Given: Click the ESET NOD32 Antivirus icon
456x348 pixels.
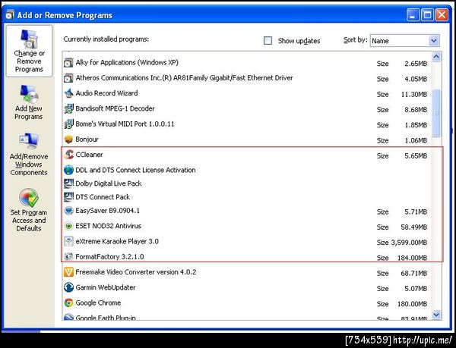Looking at the screenshot, I should (x=68, y=226).
